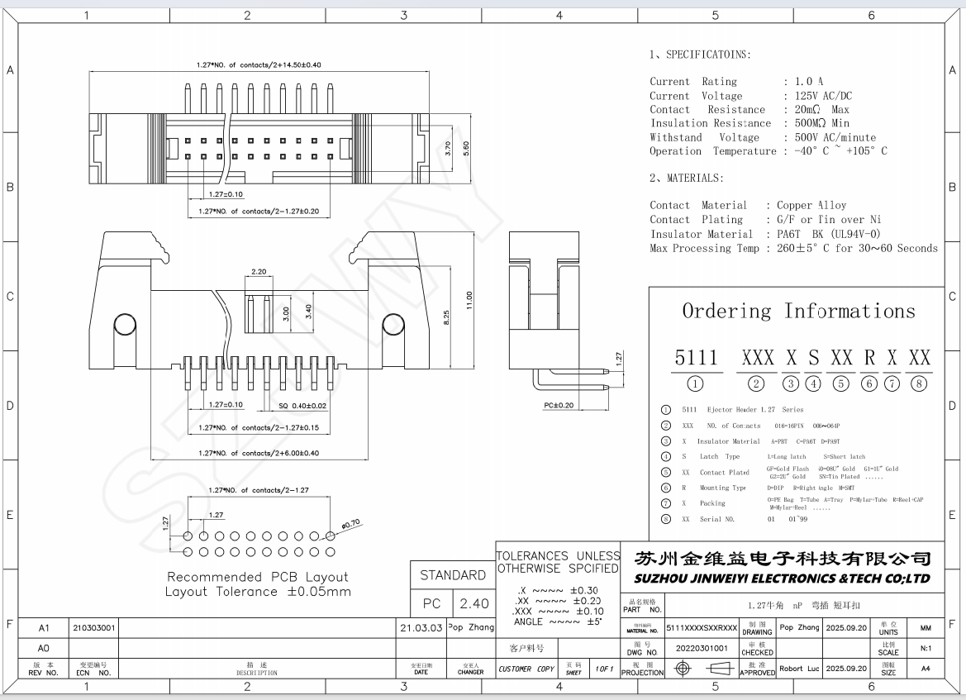Click the SQ 0.40±0.02 pin dimension

pos(292,405)
